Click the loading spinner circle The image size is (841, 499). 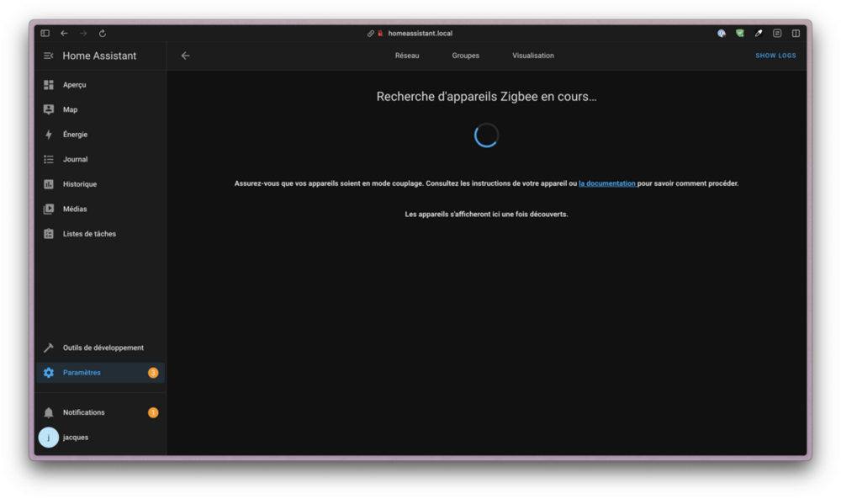[x=486, y=135]
